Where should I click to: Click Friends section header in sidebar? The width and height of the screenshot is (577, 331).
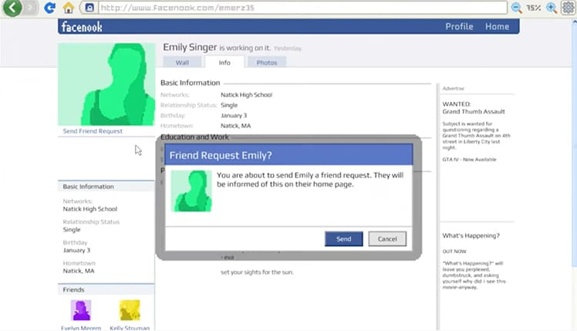tap(106, 290)
